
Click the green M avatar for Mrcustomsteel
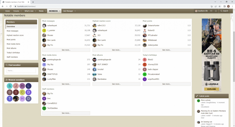coord(145,74)
